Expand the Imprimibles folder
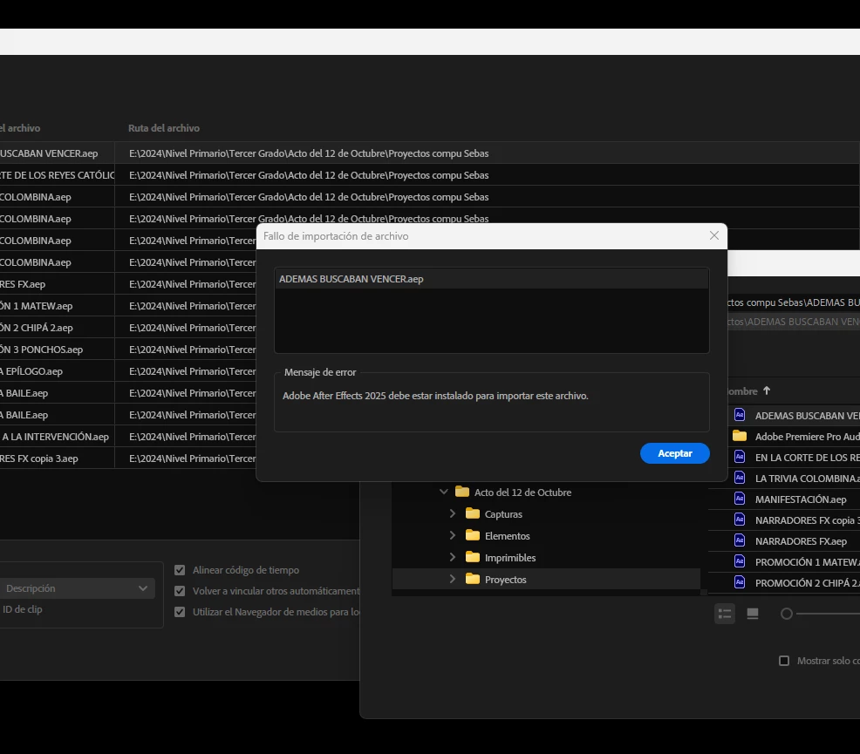 453,557
